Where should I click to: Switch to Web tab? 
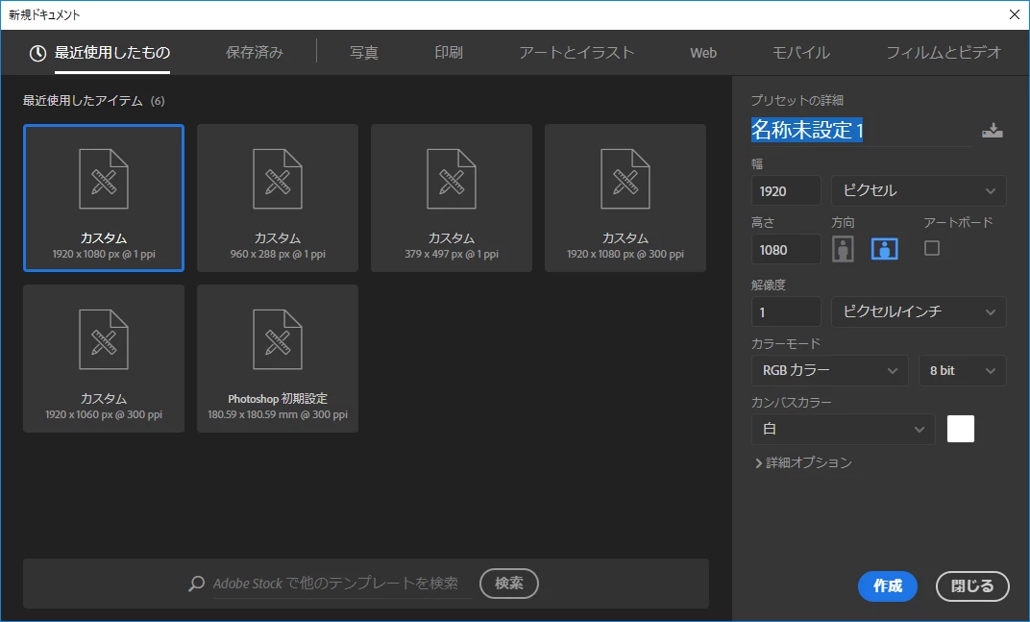click(x=703, y=53)
